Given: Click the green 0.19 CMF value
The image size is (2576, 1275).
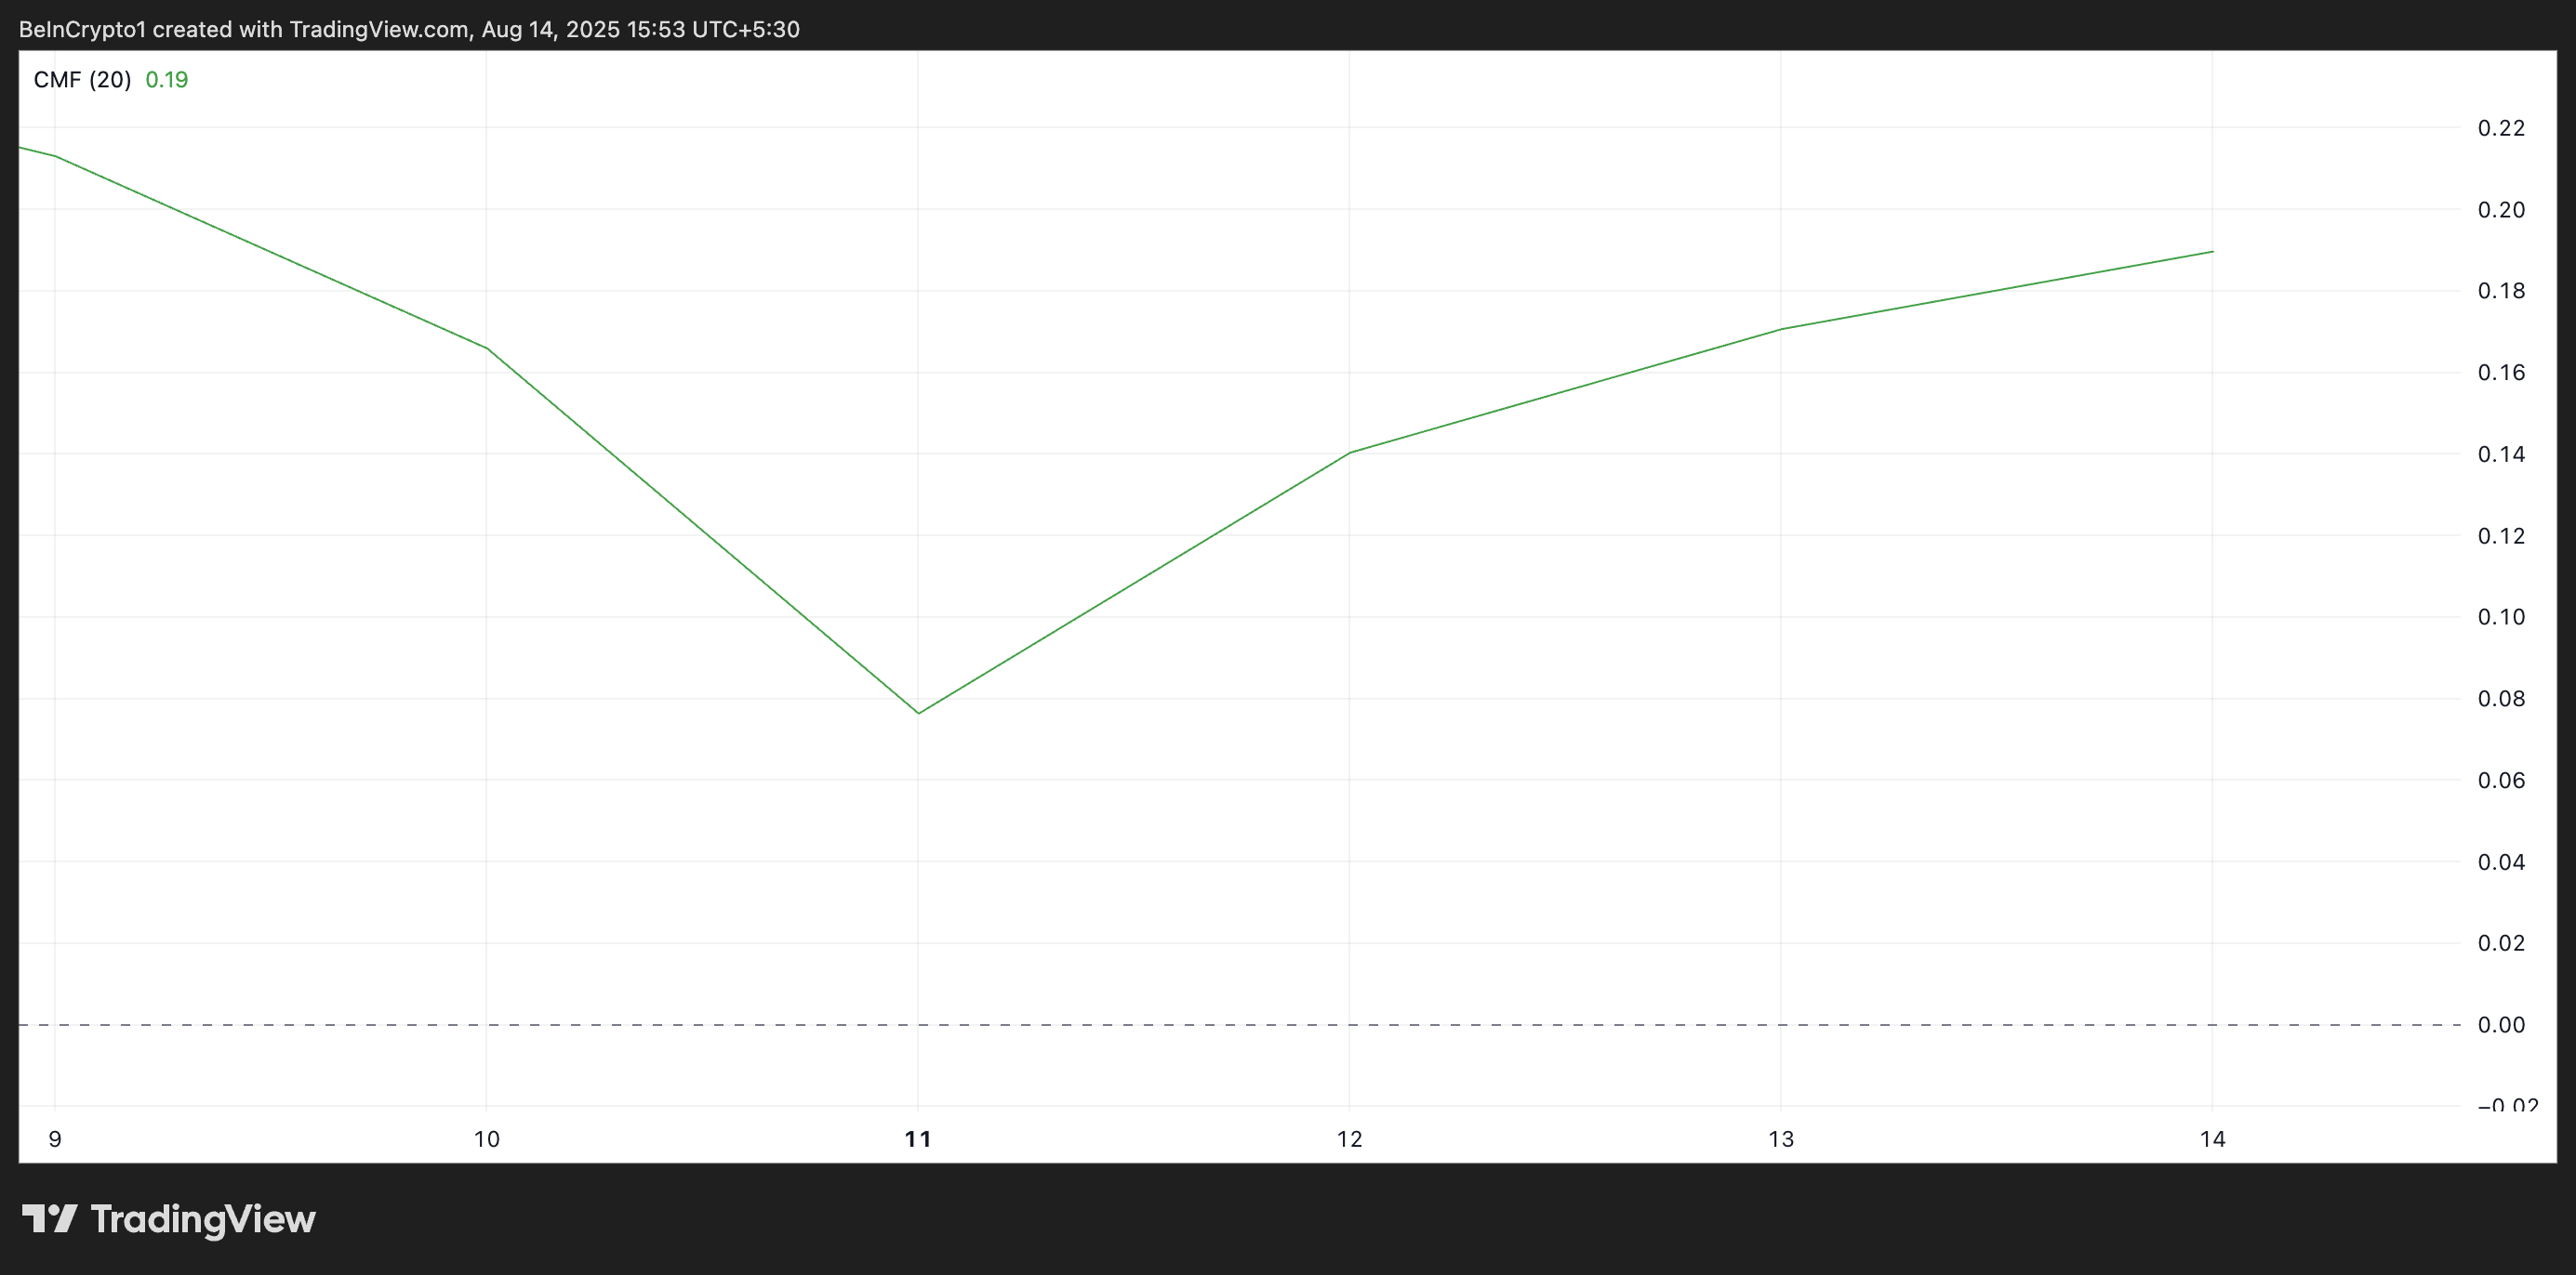Looking at the screenshot, I should point(167,80).
